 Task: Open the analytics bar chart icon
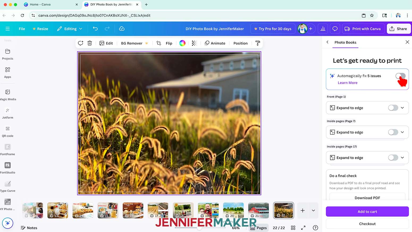(323, 29)
